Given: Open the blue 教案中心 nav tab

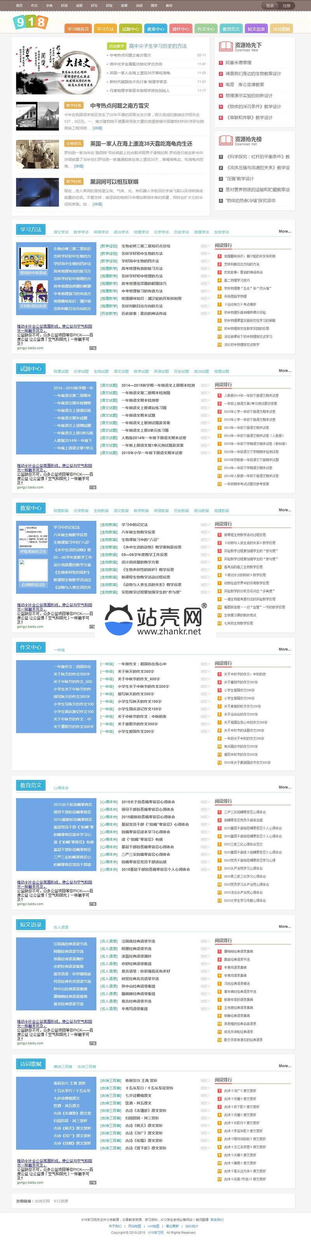Looking at the screenshot, I should pos(156,29).
